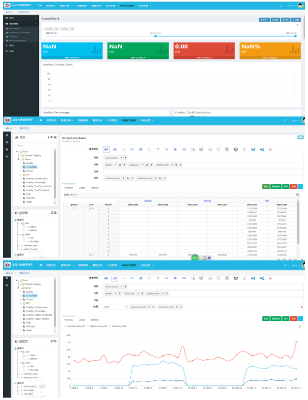Open Option tab above the line chart
308x400 pixels.
point(95,320)
